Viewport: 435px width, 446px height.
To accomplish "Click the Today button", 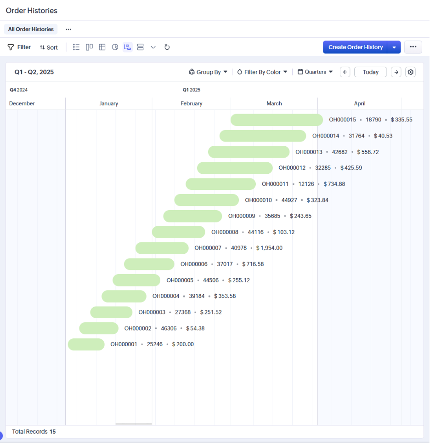I will coord(370,72).
